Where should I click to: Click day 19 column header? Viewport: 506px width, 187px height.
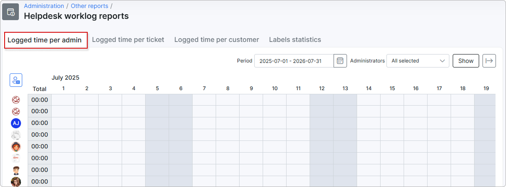point(486,88)
